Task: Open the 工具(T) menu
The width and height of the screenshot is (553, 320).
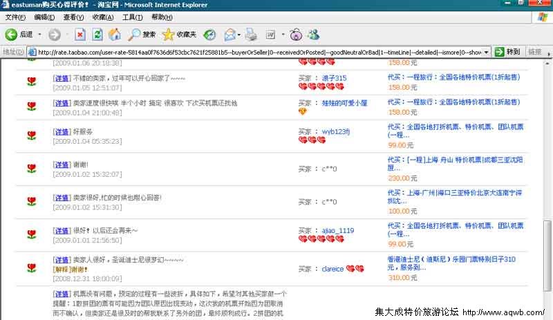Action: tap(132, 17)
